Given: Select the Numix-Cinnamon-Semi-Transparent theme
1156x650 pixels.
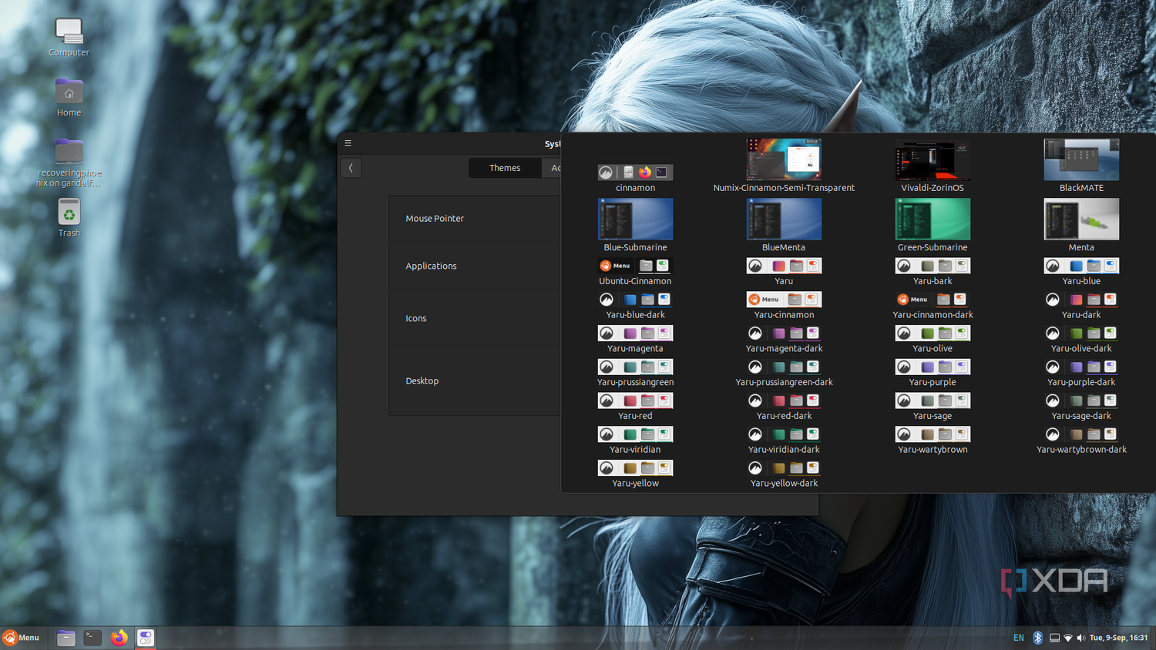Looking at the screenshot, I should pyautogui.click(x=784, y=166).
